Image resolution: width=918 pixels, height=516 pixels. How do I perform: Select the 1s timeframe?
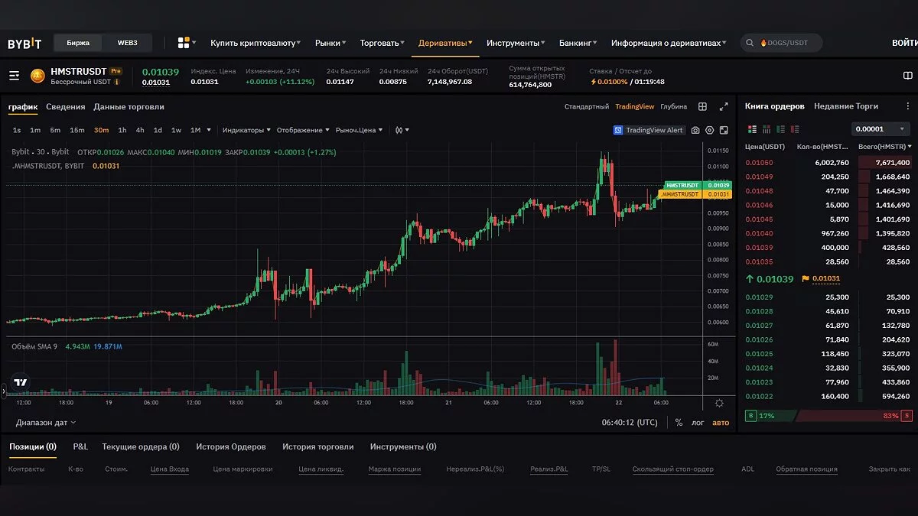point(17,130)
